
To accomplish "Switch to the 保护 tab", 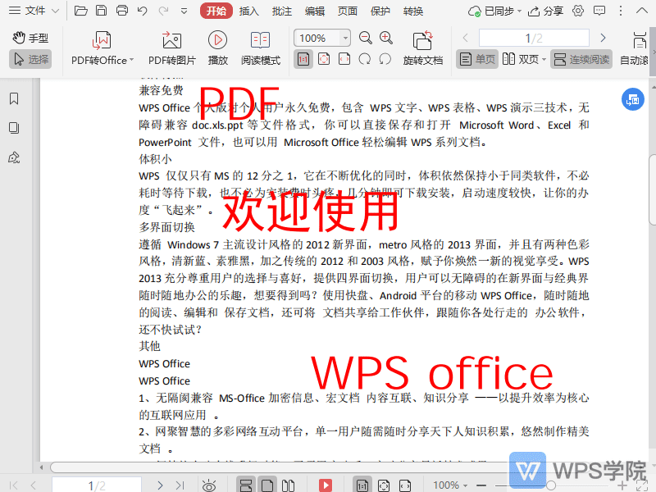I will tap(380, 11).
